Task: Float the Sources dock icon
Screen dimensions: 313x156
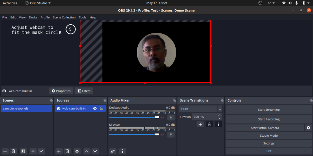Action: 105,100
